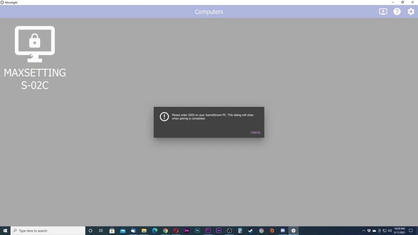Expand hidden system tray icons
Viewport: 418px width, 235px height.
coord(364,231)
